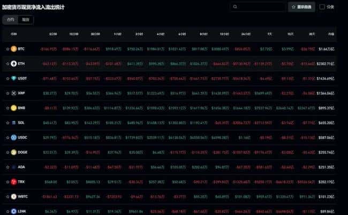Toggle favorite star for ADA
Screen dimensions: 348x215
coord(7,167)
